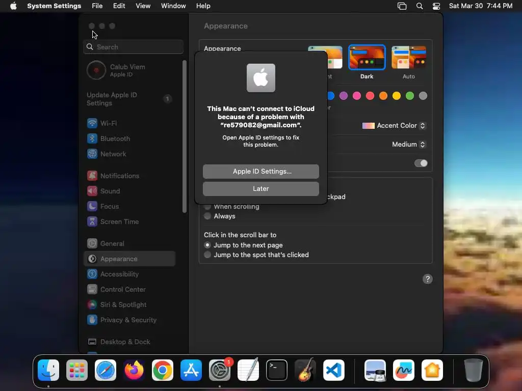The height and width of the screenshot is (391, 522).
Task: Launch Firefox from the Dock
Action: [x=134, y=370]
